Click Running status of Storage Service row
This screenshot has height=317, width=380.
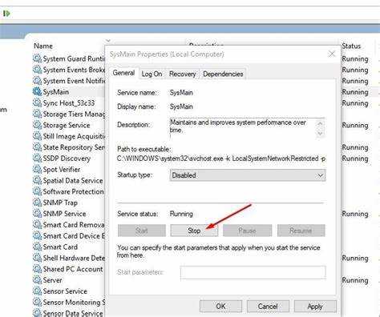pos(355,125)
